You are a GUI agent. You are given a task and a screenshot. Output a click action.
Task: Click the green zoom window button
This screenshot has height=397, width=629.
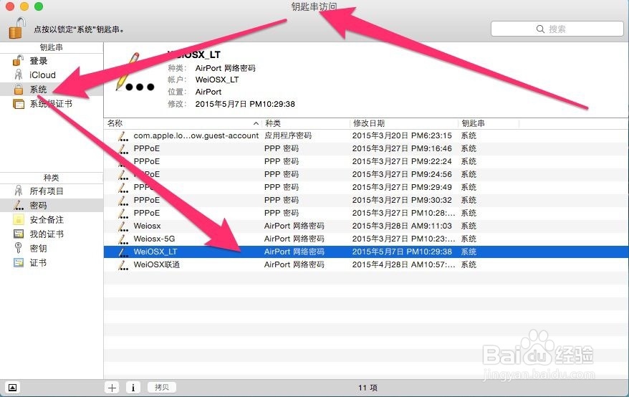[x=39, y=6]
